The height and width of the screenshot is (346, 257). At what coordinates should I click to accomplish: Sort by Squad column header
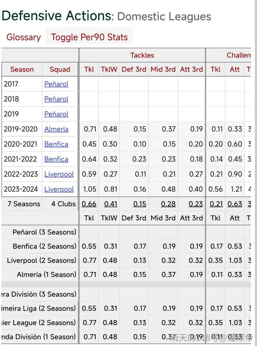60,69
